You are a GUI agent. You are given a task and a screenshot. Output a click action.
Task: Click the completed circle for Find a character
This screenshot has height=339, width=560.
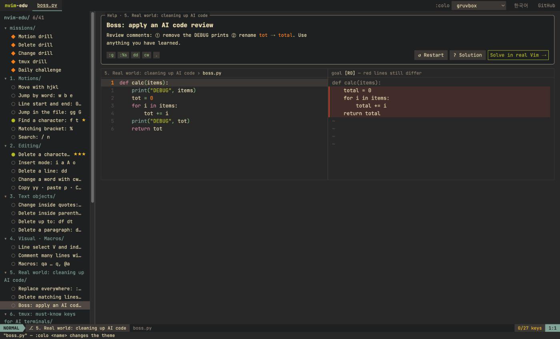13,120
